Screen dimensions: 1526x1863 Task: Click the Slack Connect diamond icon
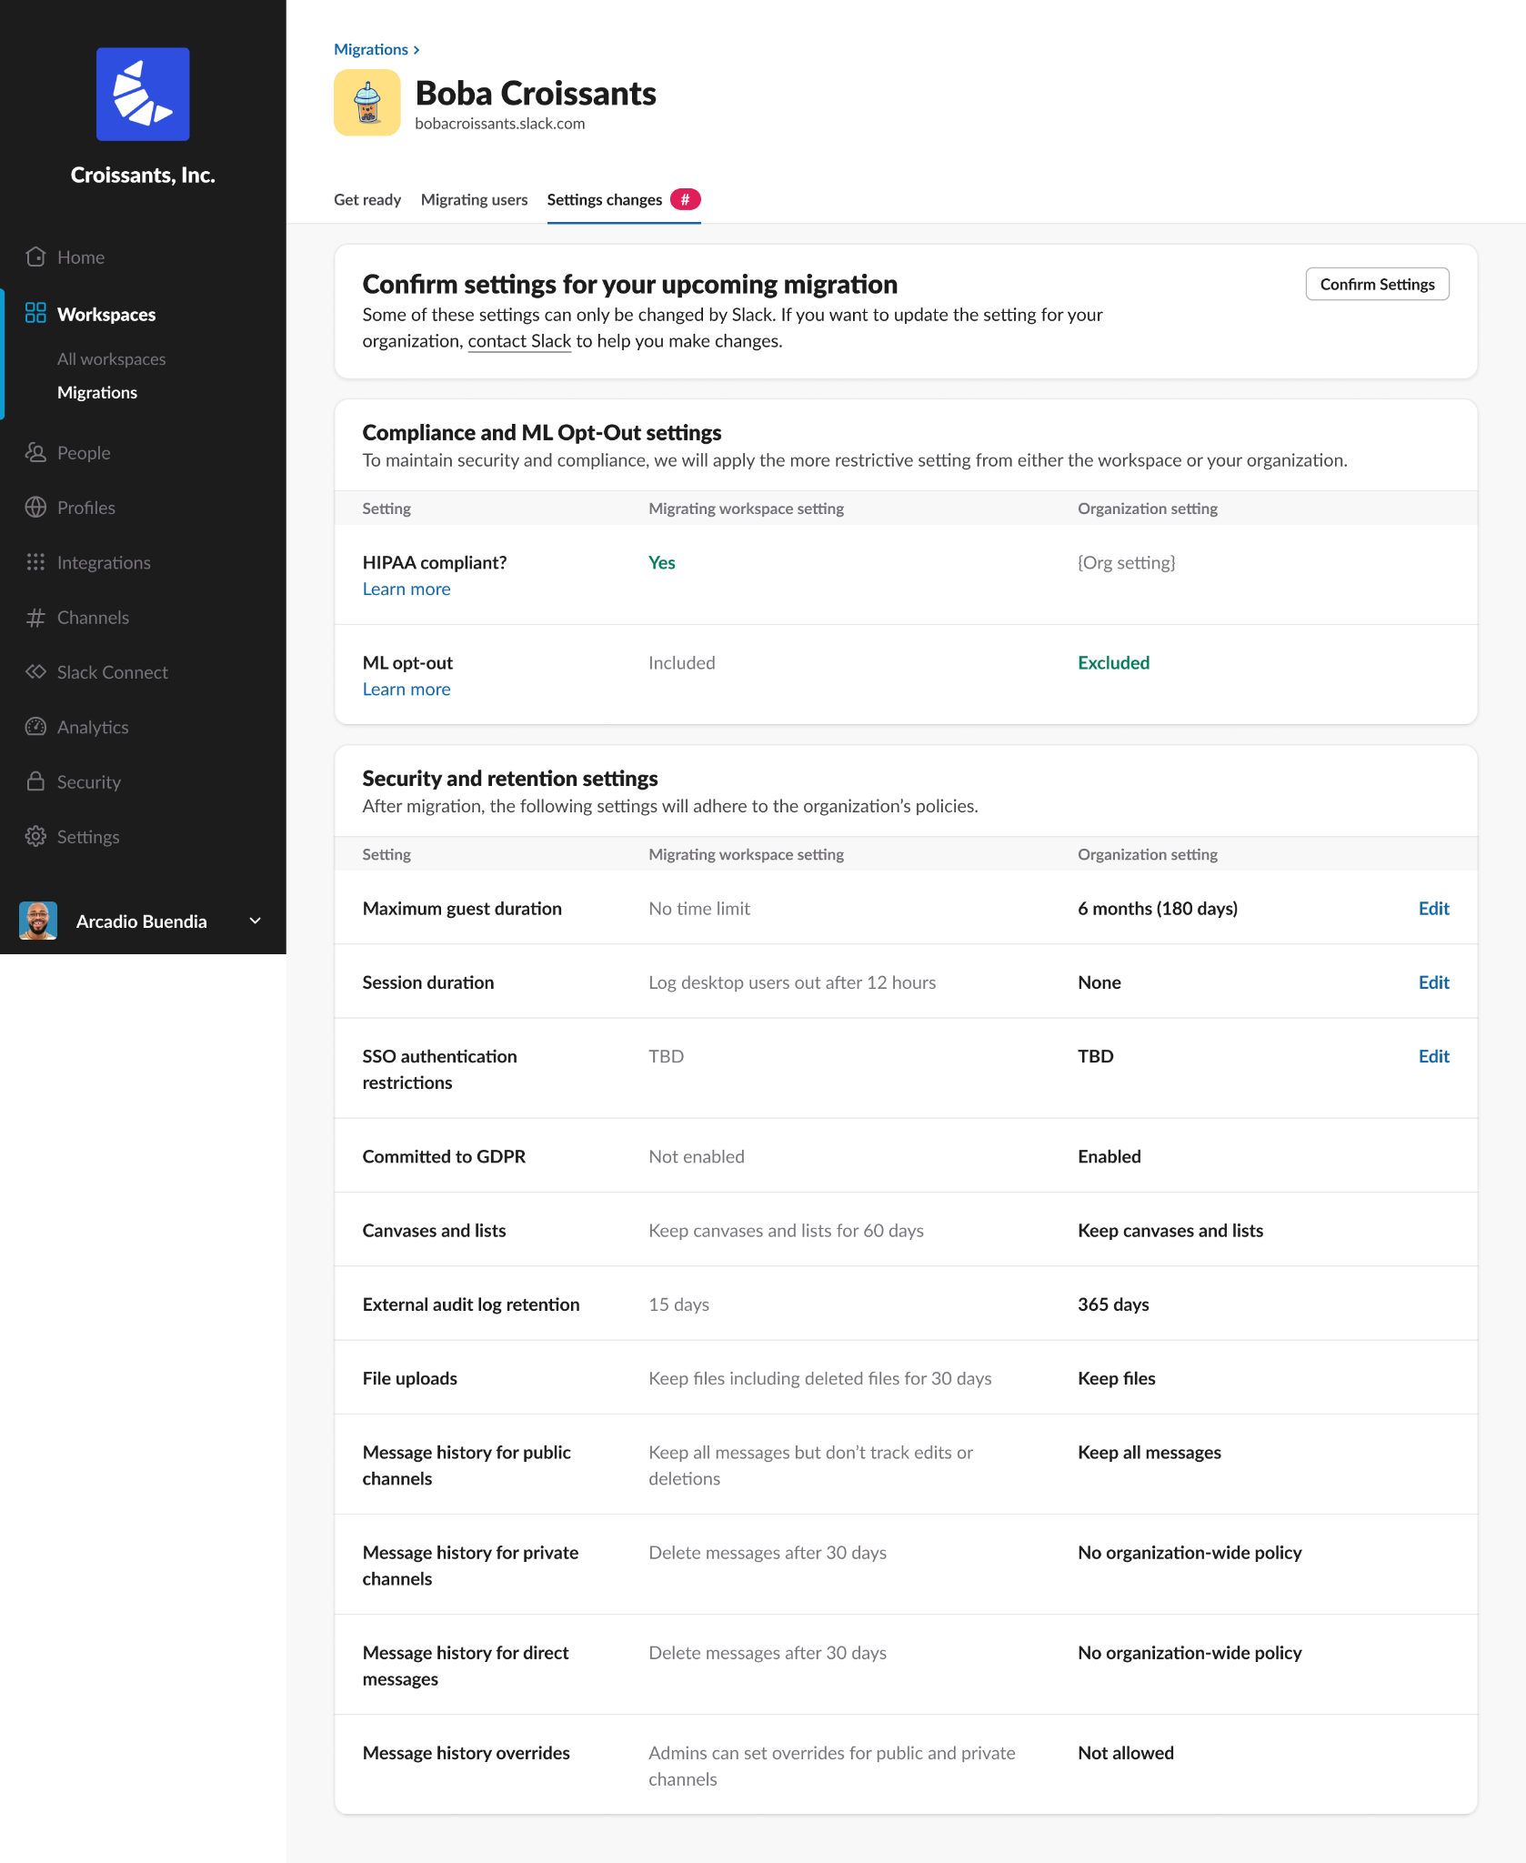tap(35, 672)
